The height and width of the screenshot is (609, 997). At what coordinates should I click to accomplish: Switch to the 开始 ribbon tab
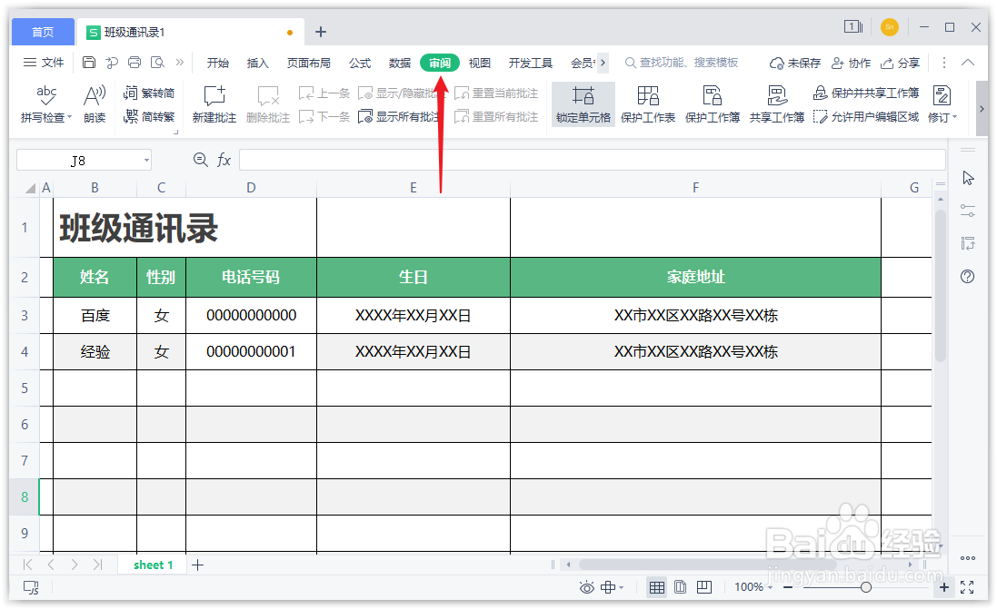217,63
